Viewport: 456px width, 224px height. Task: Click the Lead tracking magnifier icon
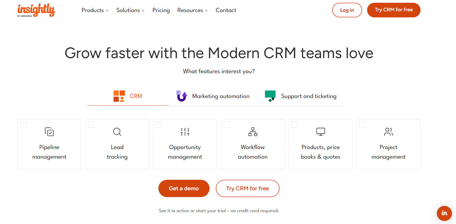tap(117, 132)
